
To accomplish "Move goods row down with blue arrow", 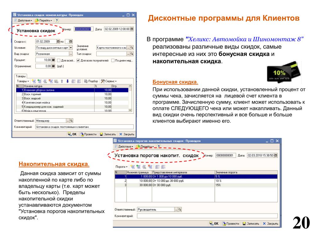I will (67, 81).
